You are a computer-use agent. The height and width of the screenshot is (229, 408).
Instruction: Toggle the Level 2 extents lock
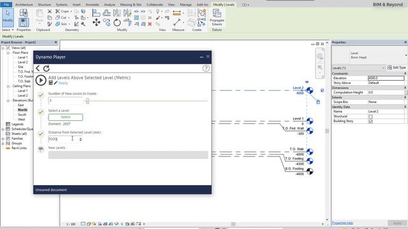318,102
